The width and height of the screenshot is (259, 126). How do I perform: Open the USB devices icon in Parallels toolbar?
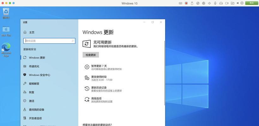pos(192,3)
